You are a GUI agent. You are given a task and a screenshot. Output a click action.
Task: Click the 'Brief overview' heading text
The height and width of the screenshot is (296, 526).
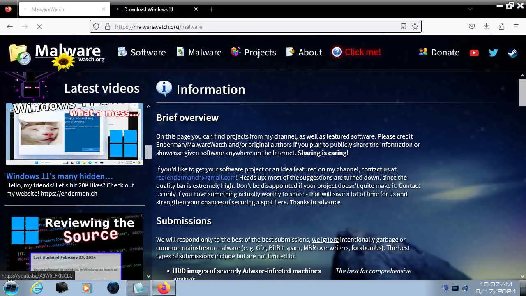tap(187, 118)
